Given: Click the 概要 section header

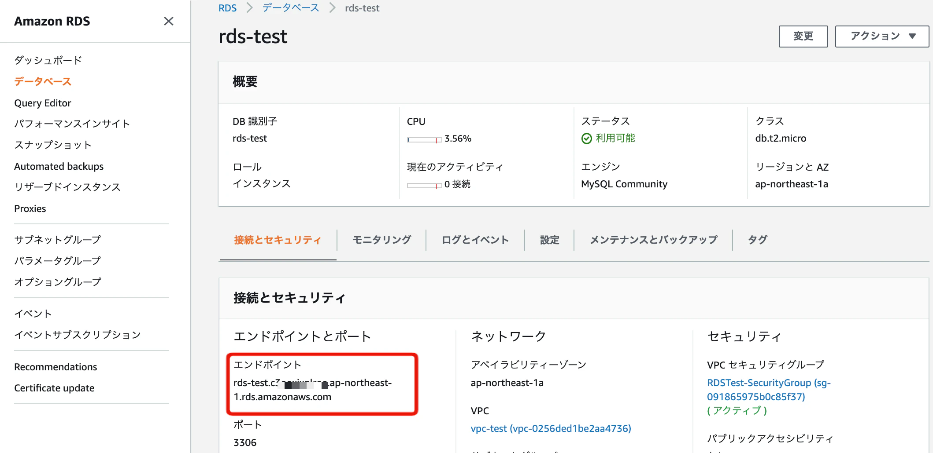Looking at the screenshot, I should point(245,81).
